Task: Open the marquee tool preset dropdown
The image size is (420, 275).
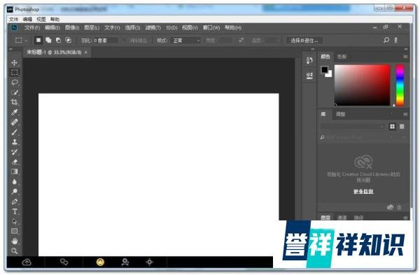Action: (x=27, y=41)
